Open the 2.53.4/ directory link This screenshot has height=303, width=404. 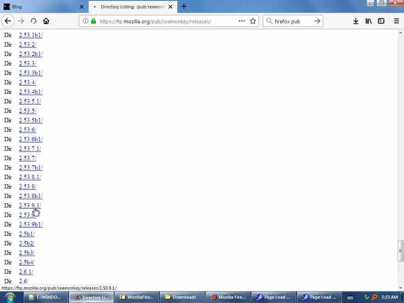[28, 82]
